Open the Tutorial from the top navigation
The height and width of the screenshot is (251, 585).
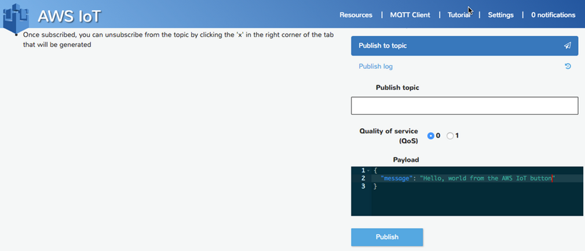coord(459,15)
